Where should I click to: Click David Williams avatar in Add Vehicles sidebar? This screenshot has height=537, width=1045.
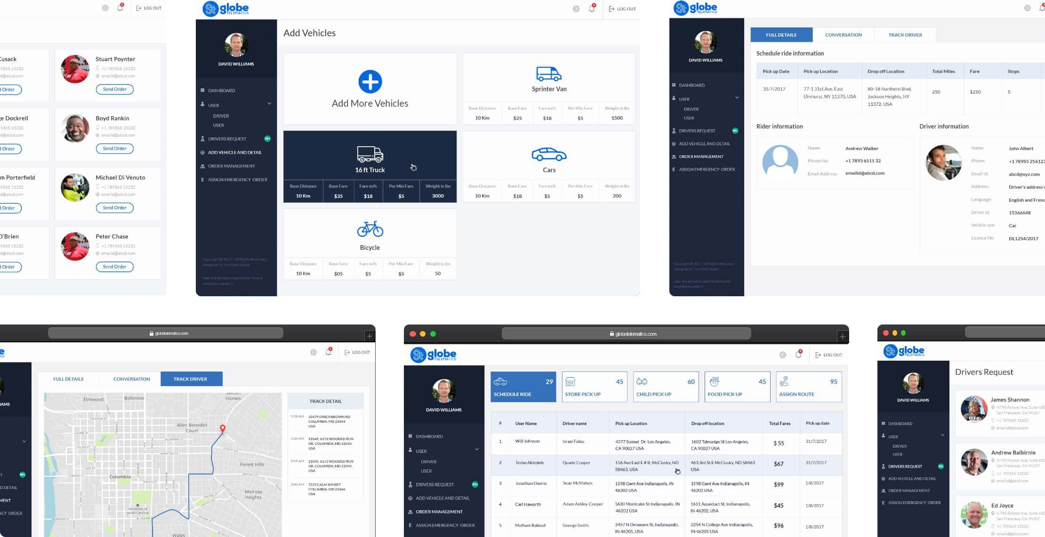(236, 45)
